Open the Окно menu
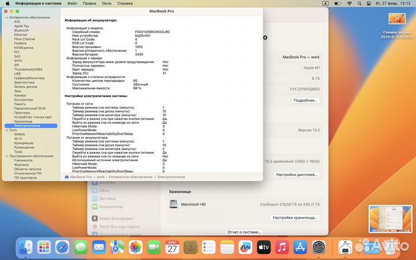The height and width of the screenshot is (260, 416). tap(107, 3)
